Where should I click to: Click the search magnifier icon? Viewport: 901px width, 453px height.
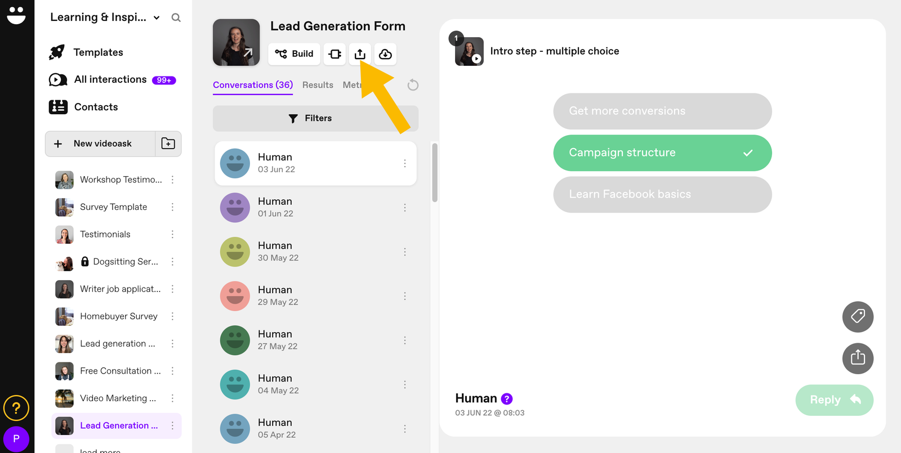click(176, 17)
